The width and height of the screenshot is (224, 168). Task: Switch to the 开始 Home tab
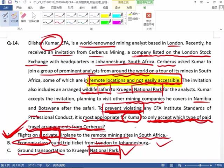click(x=19, y=8)
